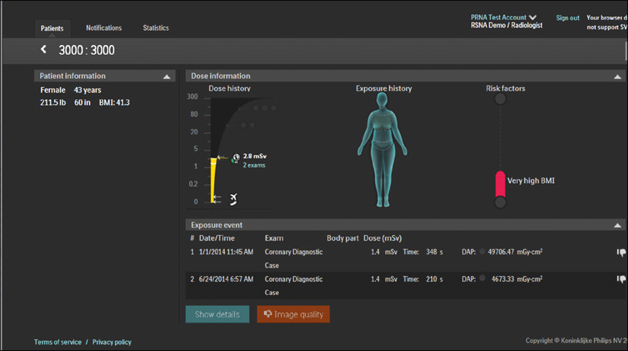Click the red Very high BMI risk bar

point(500,184)
